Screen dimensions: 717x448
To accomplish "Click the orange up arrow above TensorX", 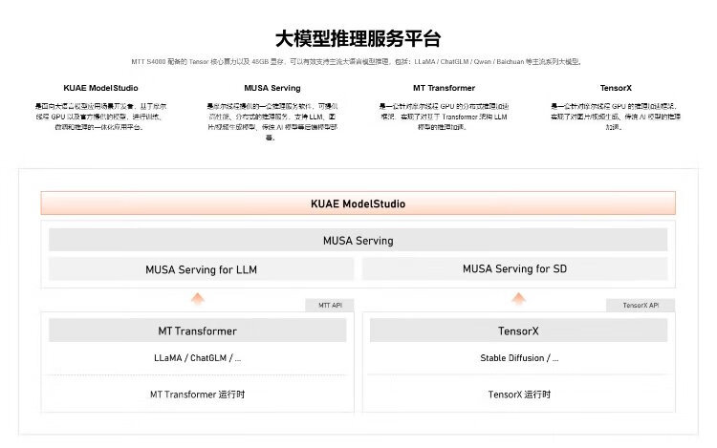I will [519, 298].
